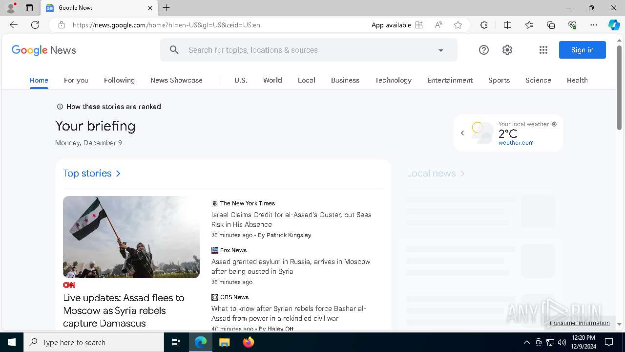Open Copilot sidebar icon

click(614, 25)
